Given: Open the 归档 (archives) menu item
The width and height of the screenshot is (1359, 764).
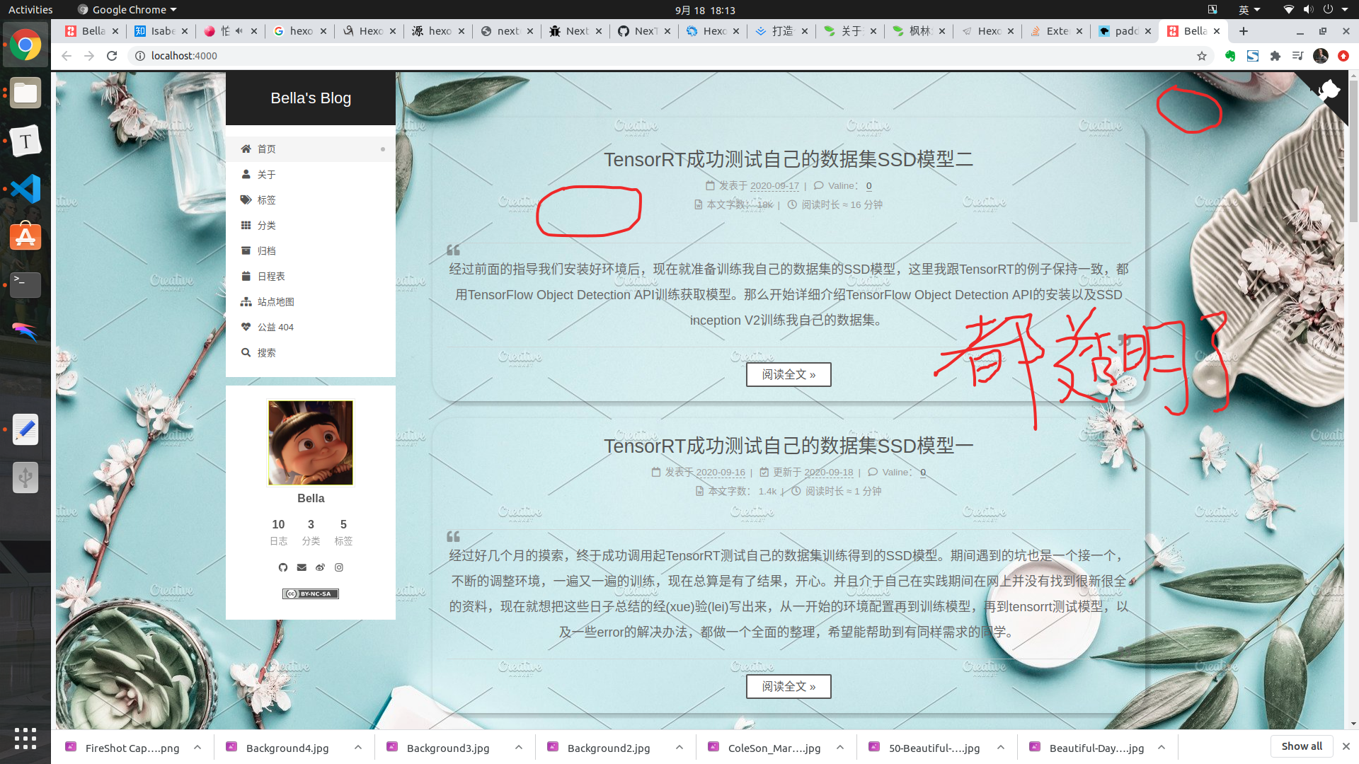Looking at the screenshot, I should [266, 251].
